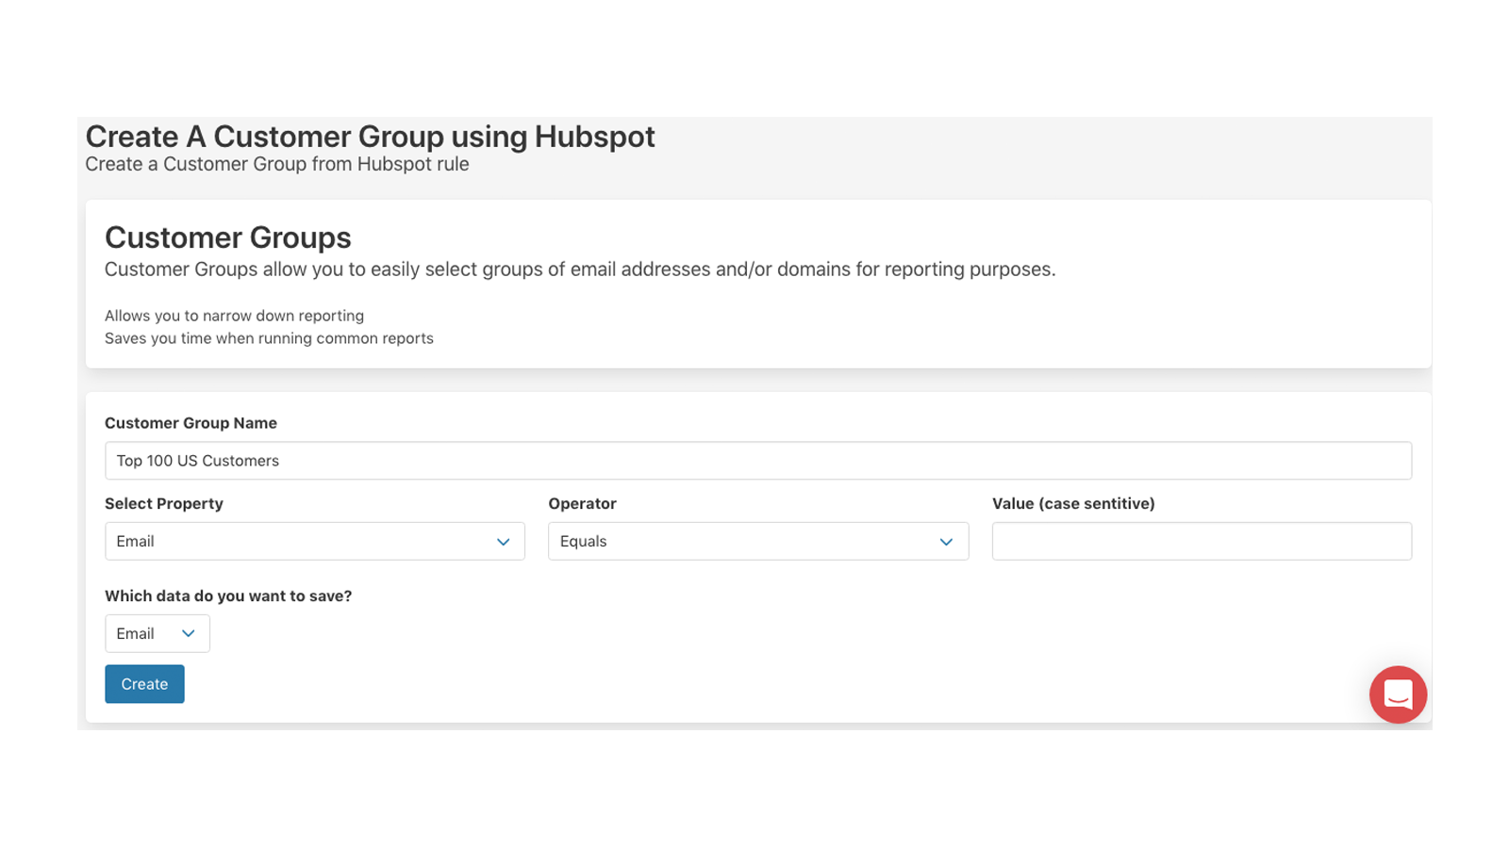Open the Select Property dropdown
This screenshot has height=848, width=1509.
(x=314, y=542)
